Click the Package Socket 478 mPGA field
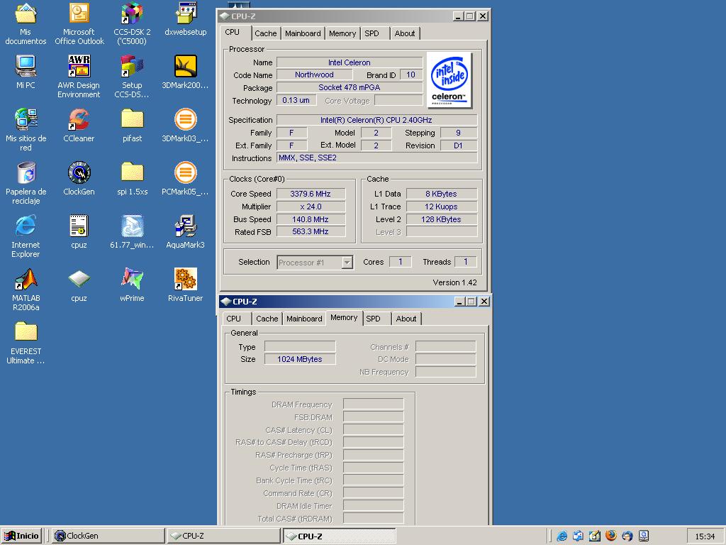 pyautogui.click(x=349, y=87)
